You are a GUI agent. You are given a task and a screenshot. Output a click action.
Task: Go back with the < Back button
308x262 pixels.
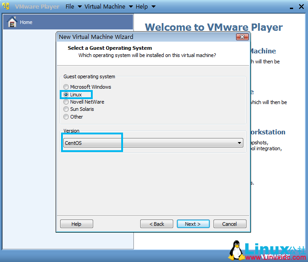click(x=156, y=224)
